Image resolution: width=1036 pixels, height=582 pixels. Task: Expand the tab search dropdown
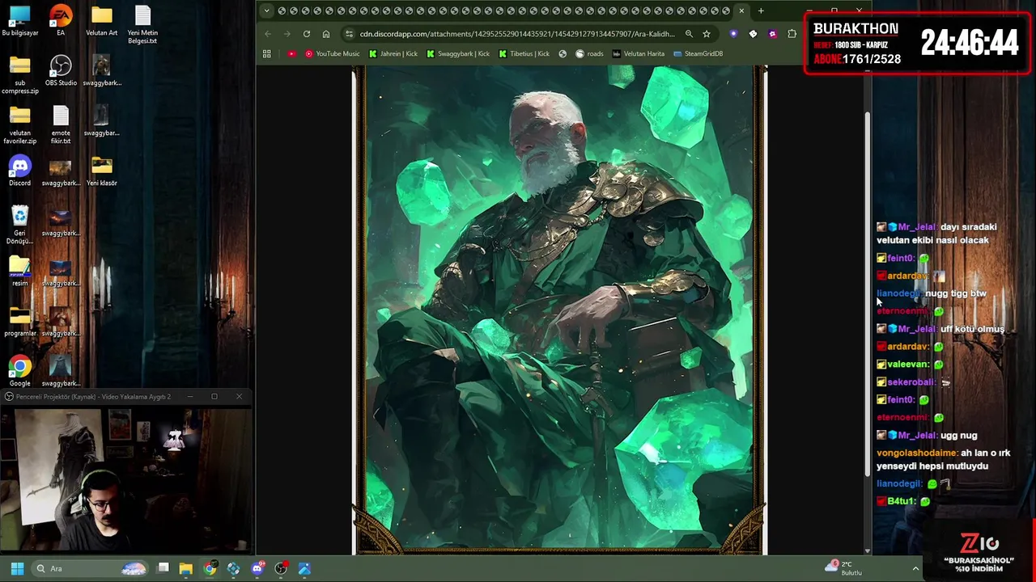pyautogui.click(x=267, y=11)
